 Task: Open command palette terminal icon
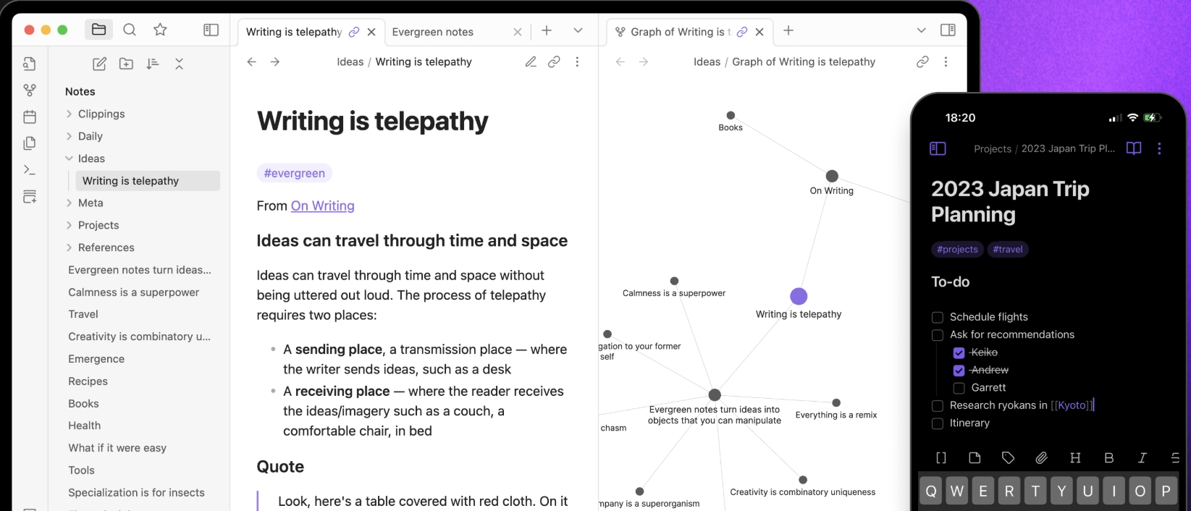(x=30, y=170)
